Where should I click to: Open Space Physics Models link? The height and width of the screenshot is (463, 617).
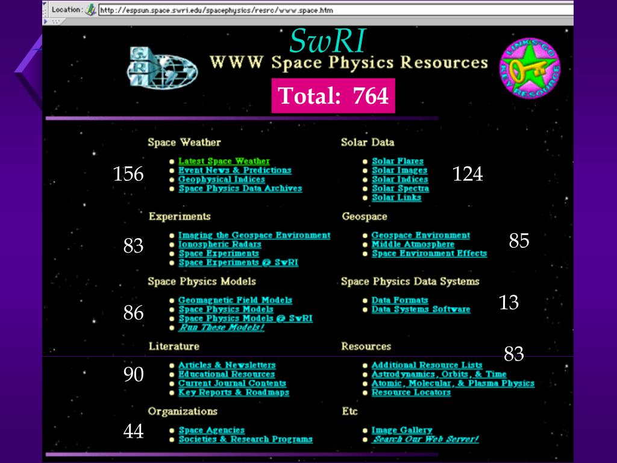coord(225,309)
